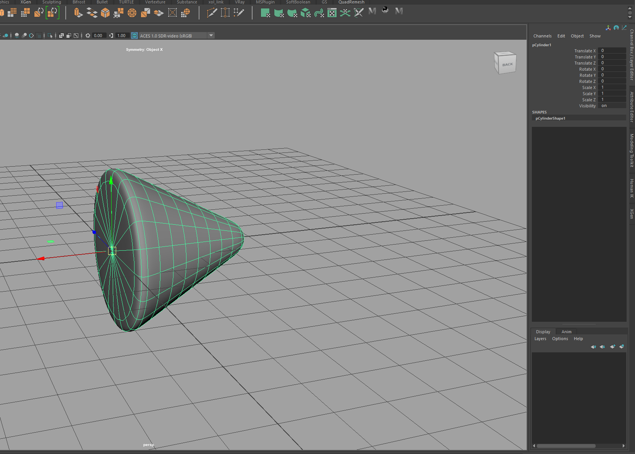Click the exposure value field showing 0.00
The image size is (635, 454).
click(x=99, y=36)
